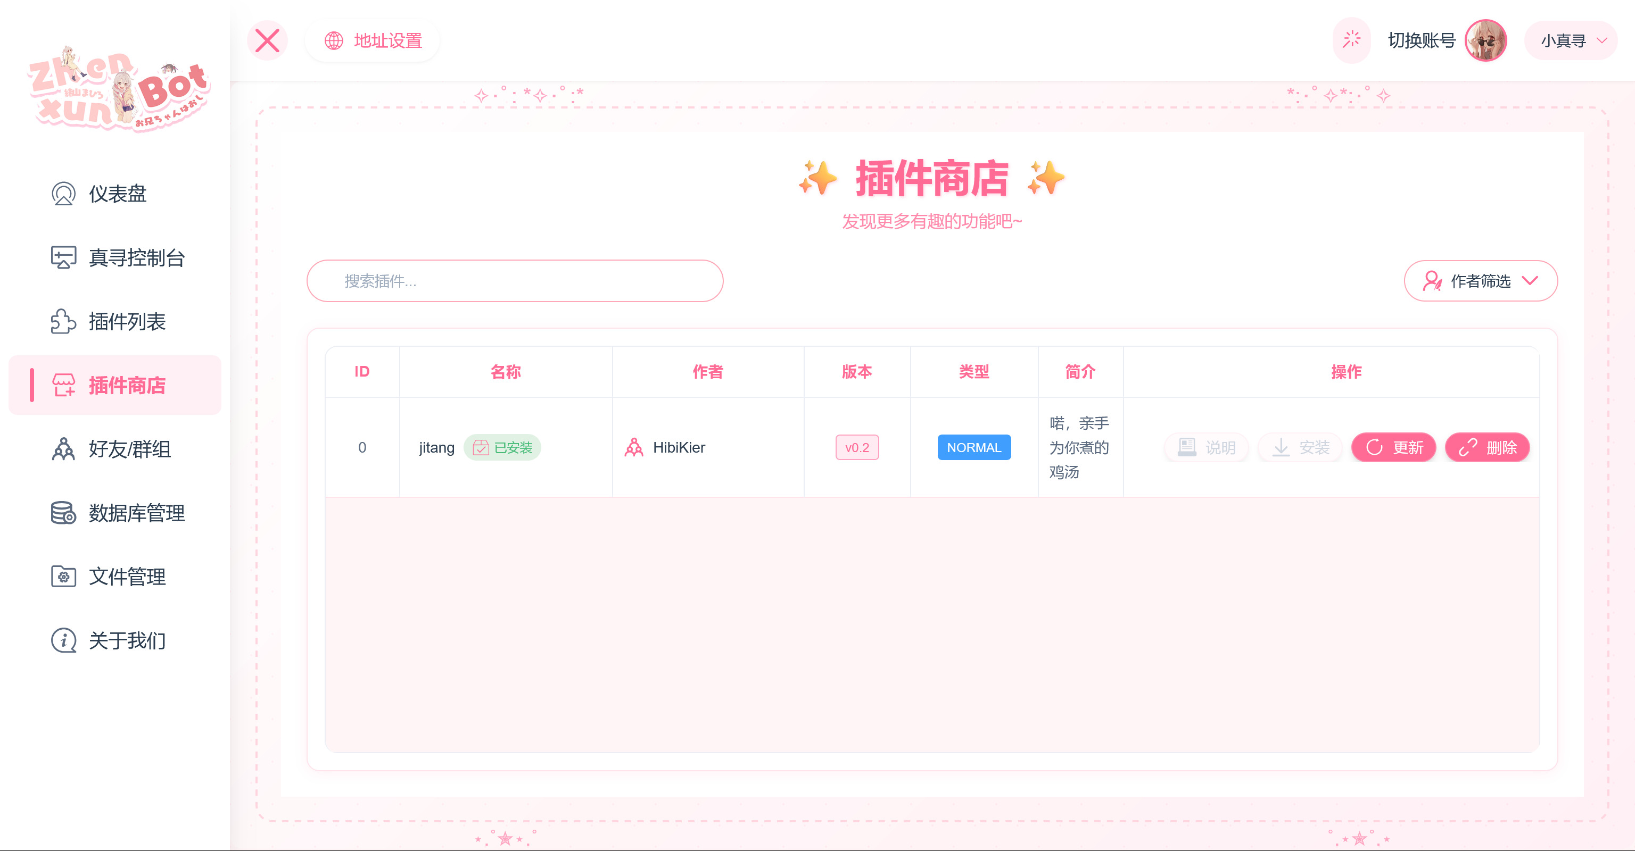Screen dimensions: 1635x851
Task: Go to 插件列表 plugin list
Action: [127, 321]
